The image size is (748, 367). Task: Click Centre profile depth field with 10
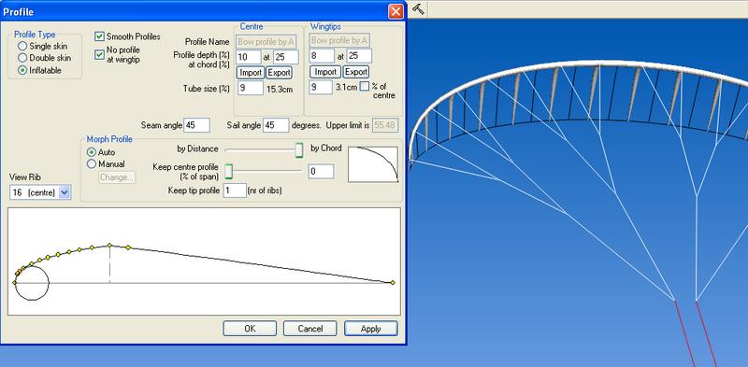click(x=249, y=57)
